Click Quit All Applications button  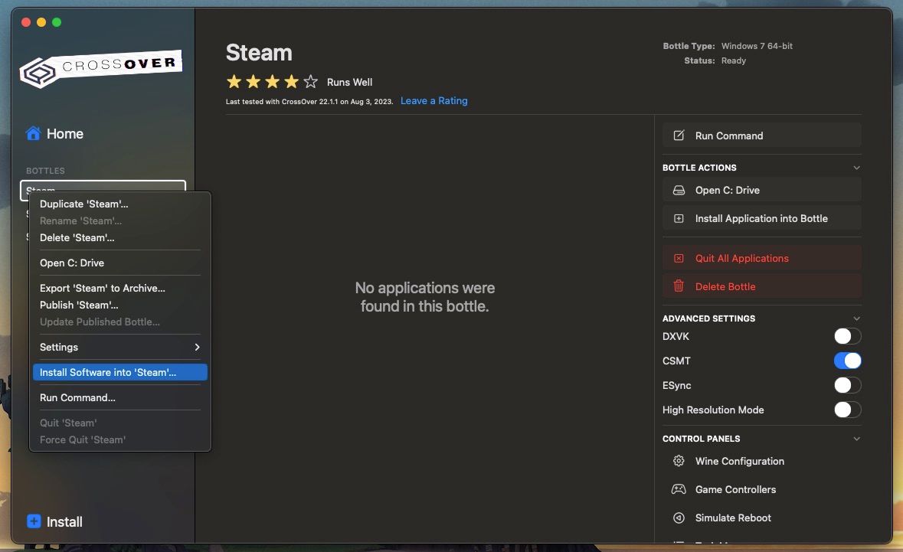pos(761,259)
